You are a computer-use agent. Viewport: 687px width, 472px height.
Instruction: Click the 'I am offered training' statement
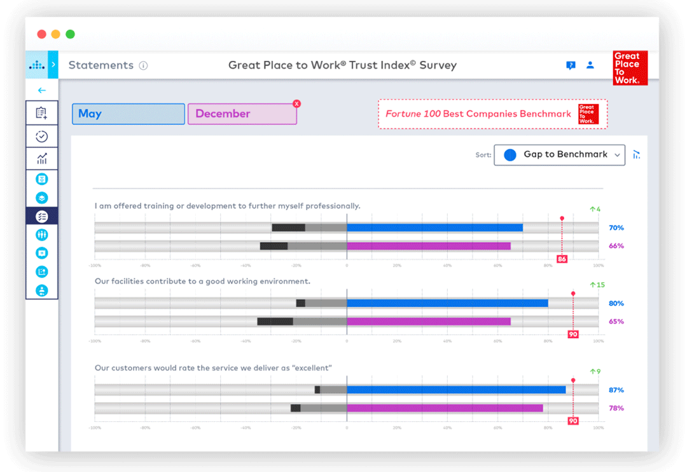pyautogui.click(x=227, y=206)
